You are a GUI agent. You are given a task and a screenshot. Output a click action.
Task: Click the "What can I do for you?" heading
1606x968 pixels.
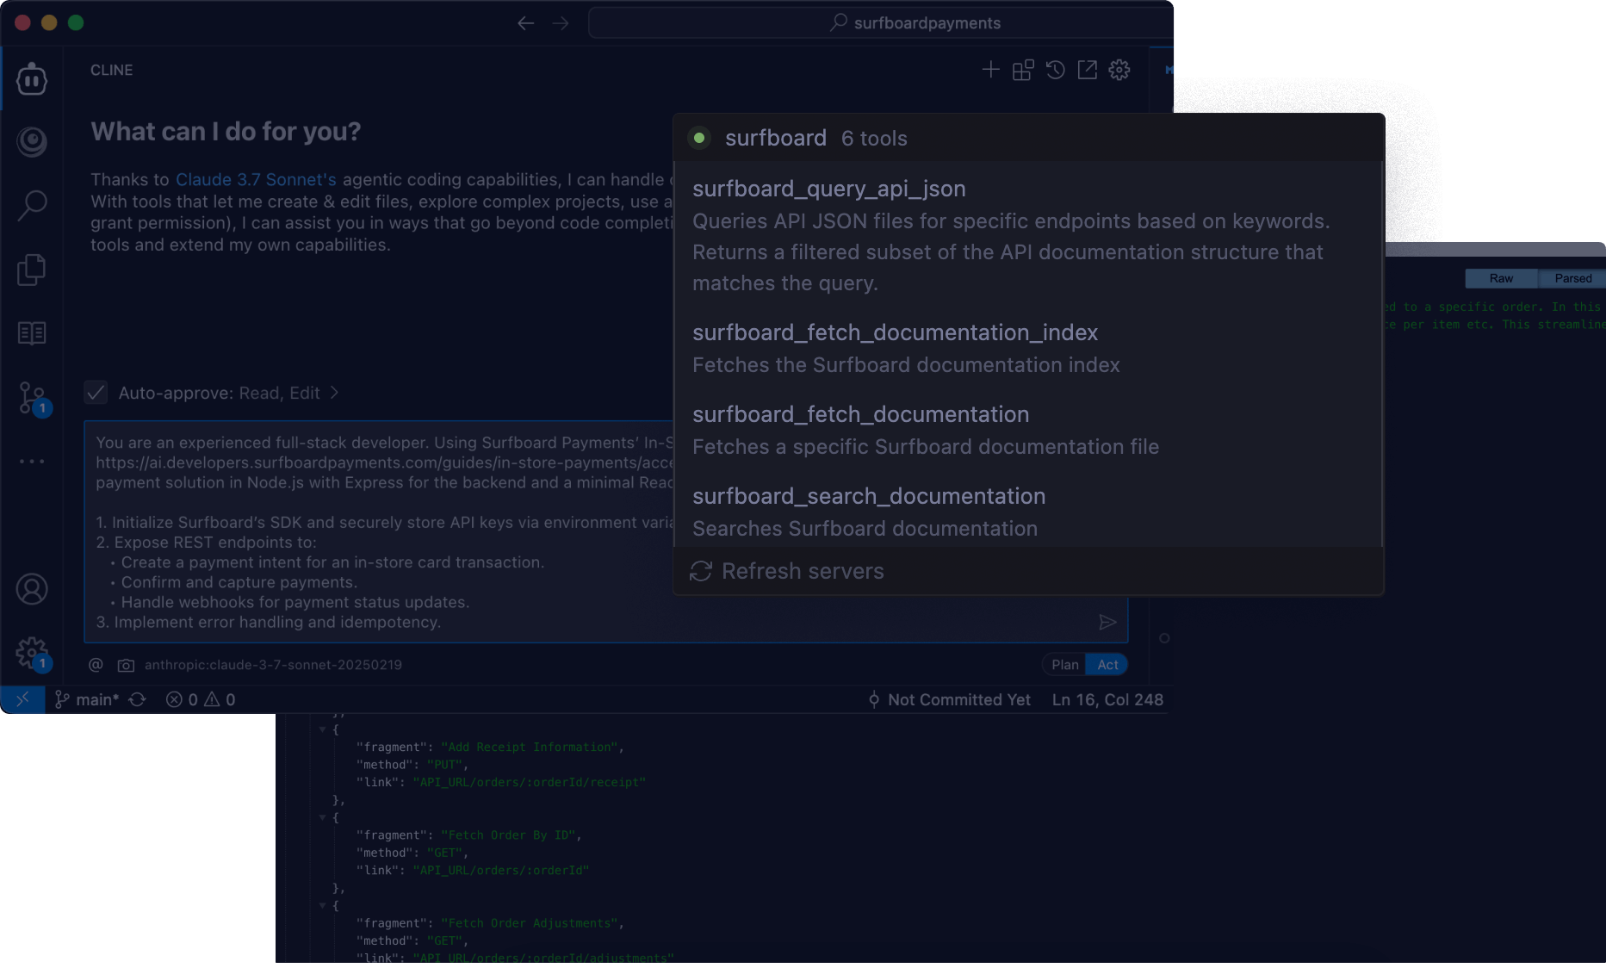click(x=226, y=131)
